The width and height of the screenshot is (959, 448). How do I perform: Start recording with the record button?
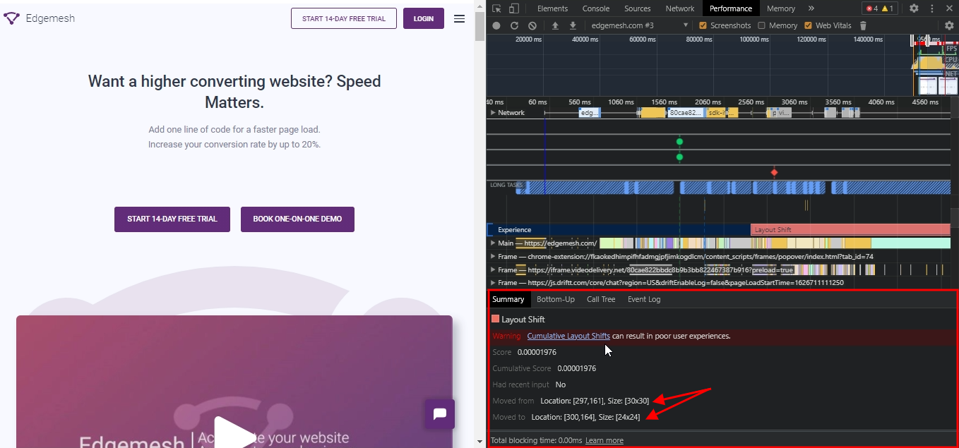496,25
